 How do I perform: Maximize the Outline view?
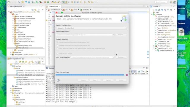point(174,6)
